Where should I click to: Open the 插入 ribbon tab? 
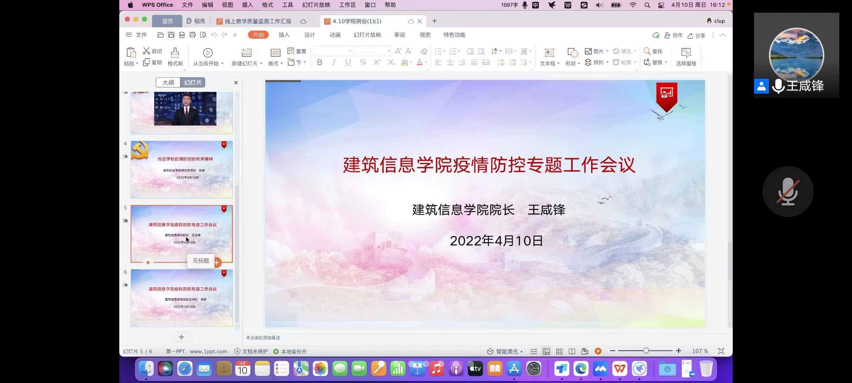(283, 35)
